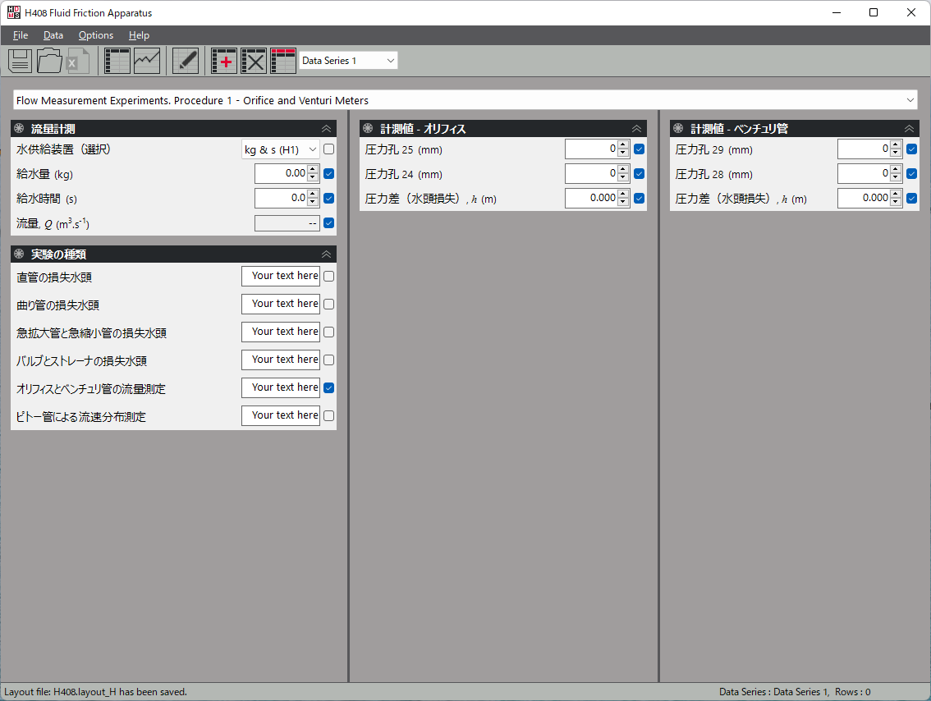Click the 圧力孔 28 (mm) input field
Screen dimensions: 931x701
coord(864,173)
